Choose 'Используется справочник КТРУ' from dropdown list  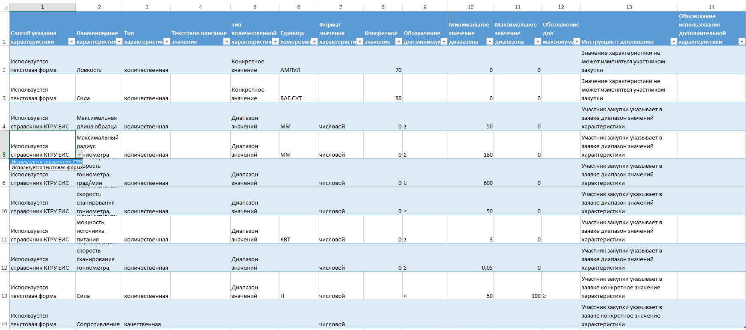[46, 162]
